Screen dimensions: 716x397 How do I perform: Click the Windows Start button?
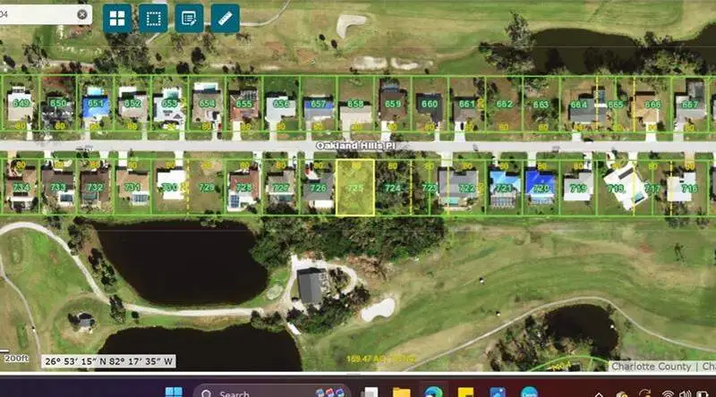click(174, 392)
